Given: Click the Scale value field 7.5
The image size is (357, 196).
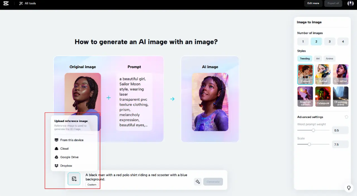Looking at the screenshot, I should pos(340,144).
